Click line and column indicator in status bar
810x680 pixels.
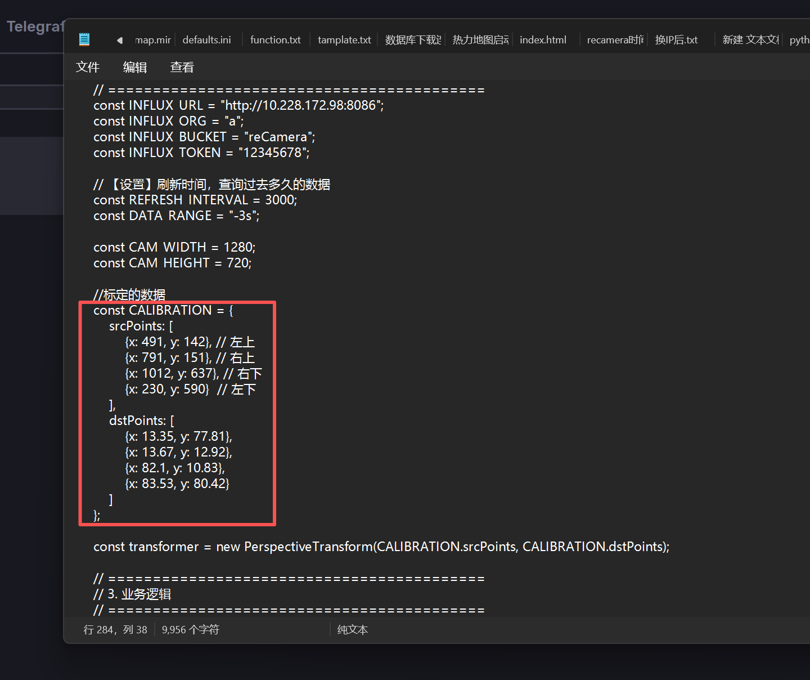[115, 630]
